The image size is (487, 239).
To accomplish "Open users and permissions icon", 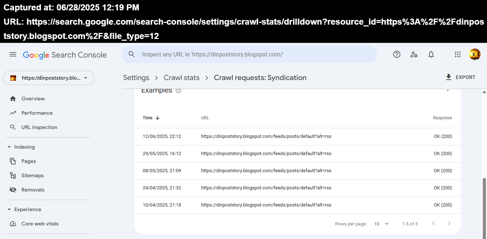I will (414, 54).
